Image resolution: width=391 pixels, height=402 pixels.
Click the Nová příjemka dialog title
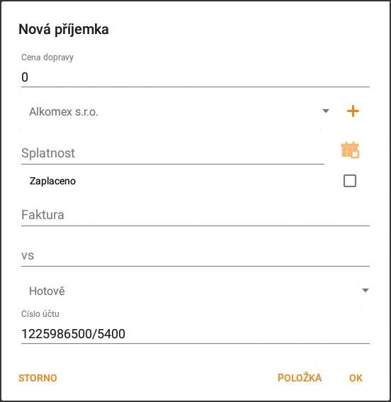(x=64, y=29)
